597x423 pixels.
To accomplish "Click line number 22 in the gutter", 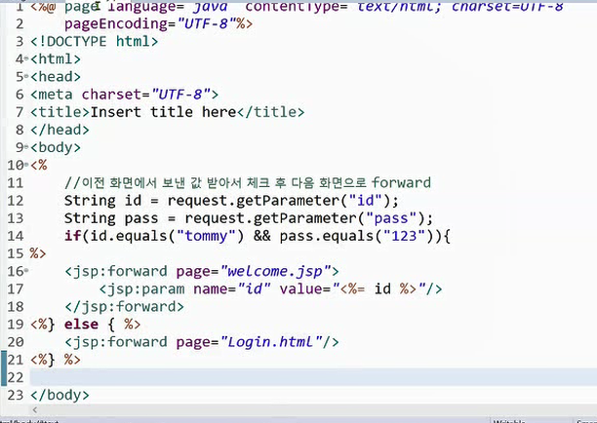I will pyautogui.click(x=16, y=377).
